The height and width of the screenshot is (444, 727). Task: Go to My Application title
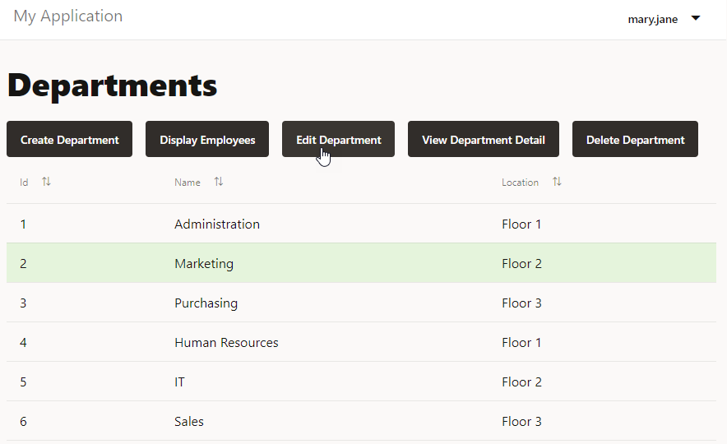point(68,16)
